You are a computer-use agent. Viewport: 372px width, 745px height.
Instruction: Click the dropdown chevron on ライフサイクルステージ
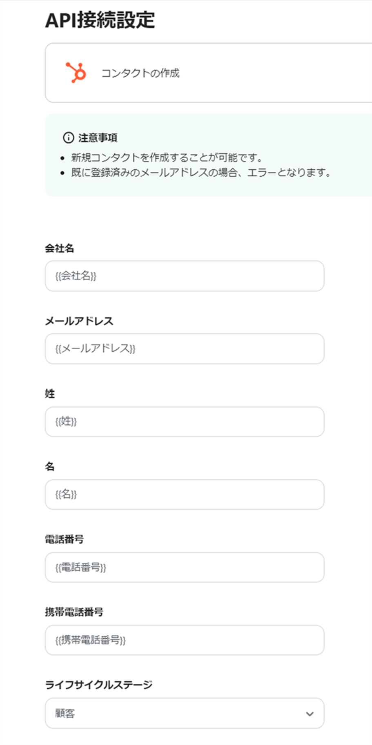pos(309,713)
